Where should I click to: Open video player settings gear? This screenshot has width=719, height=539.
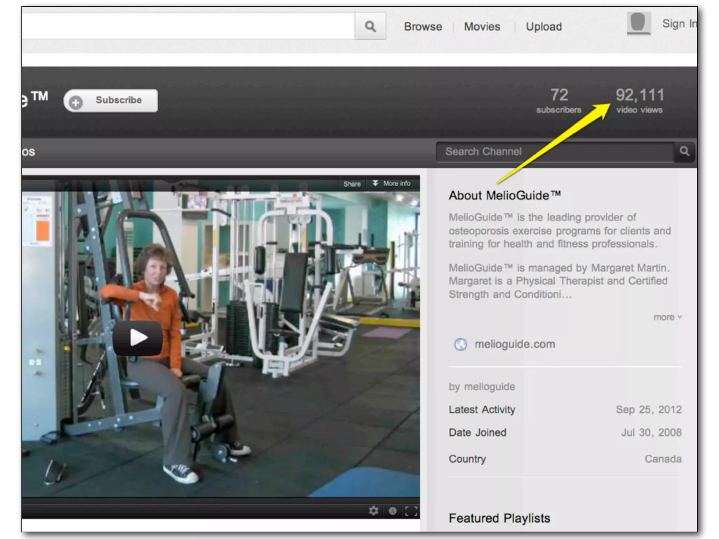tap(374, 511)
